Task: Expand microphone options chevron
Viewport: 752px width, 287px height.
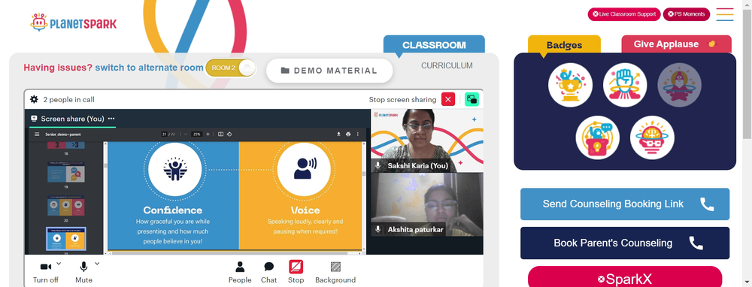Action: 97,263
